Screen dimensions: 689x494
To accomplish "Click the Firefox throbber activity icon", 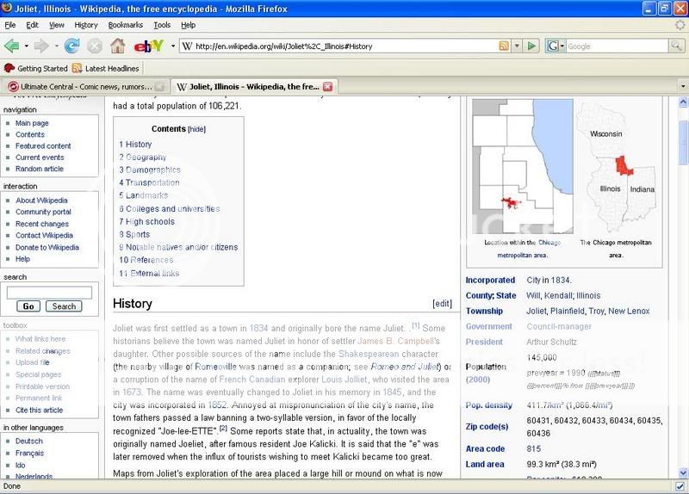I will (x=680, y=25).
